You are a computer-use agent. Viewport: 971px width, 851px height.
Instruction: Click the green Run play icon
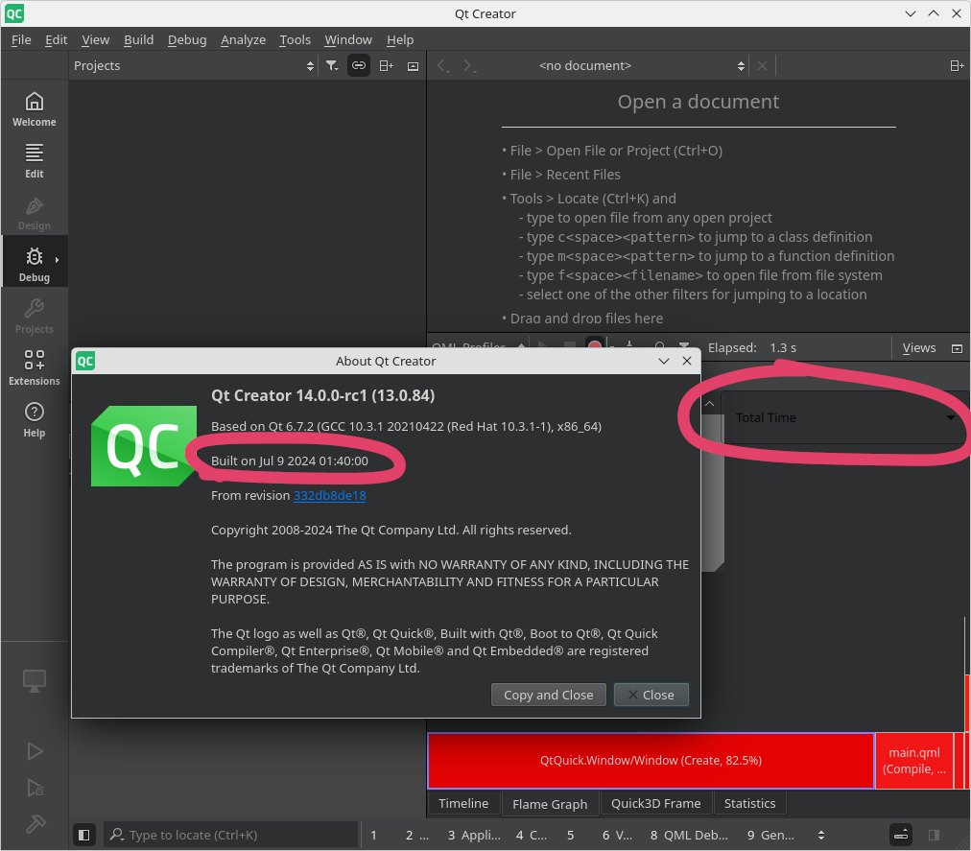point(35,751)
